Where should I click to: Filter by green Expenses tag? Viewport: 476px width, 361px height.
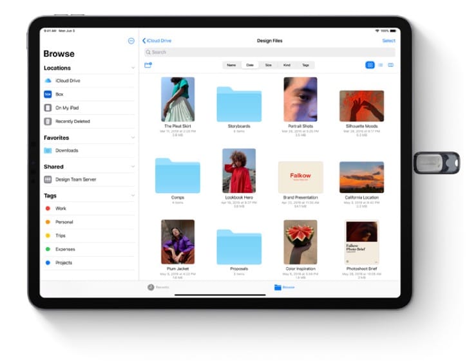[89, 249]
